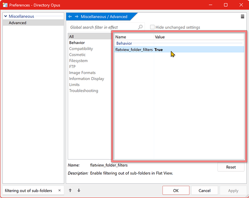Go back with the left arrow
This screenshot has height=198, width=249.
click(70, 17)
